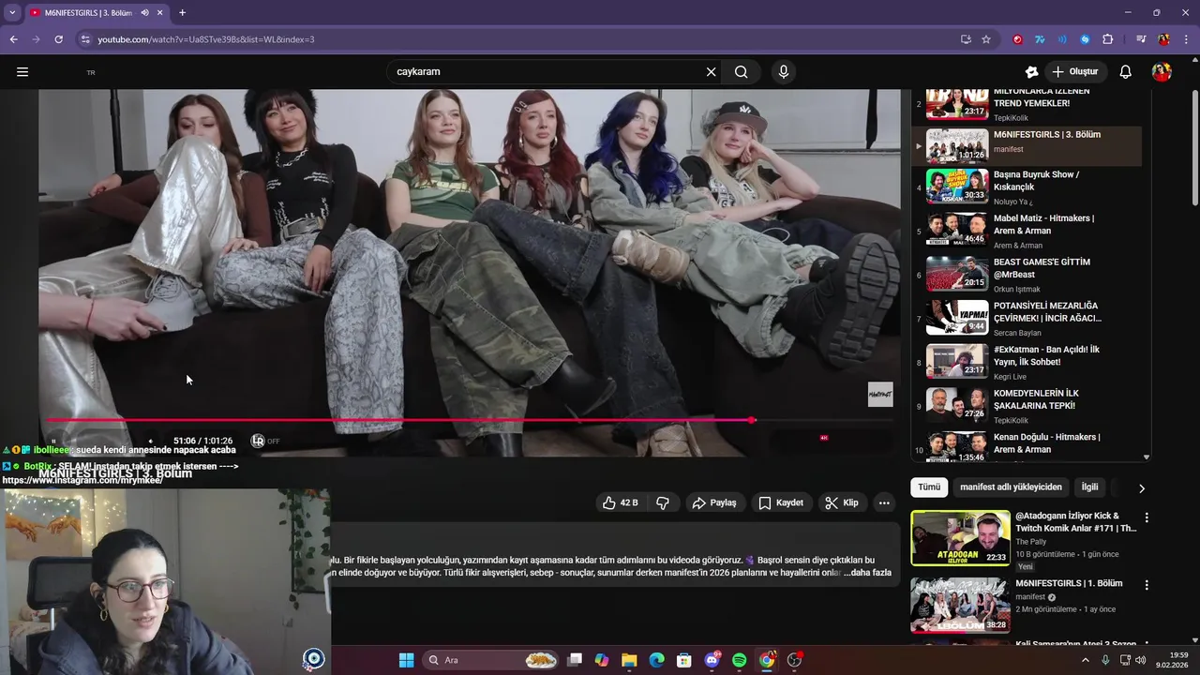This screenshot has height=675, width=1200.
Task: Open Microsoft Store from the taskbar
Action: [x=684, y=660]
